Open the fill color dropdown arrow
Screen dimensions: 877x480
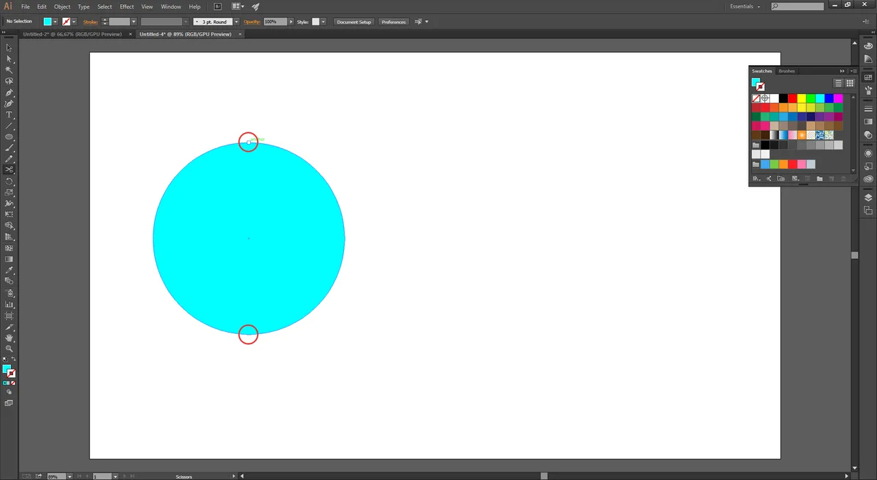(55, 22)
